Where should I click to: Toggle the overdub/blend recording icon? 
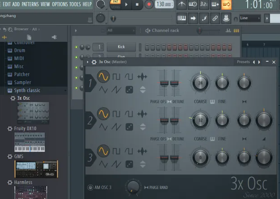(x=215, y=4)
